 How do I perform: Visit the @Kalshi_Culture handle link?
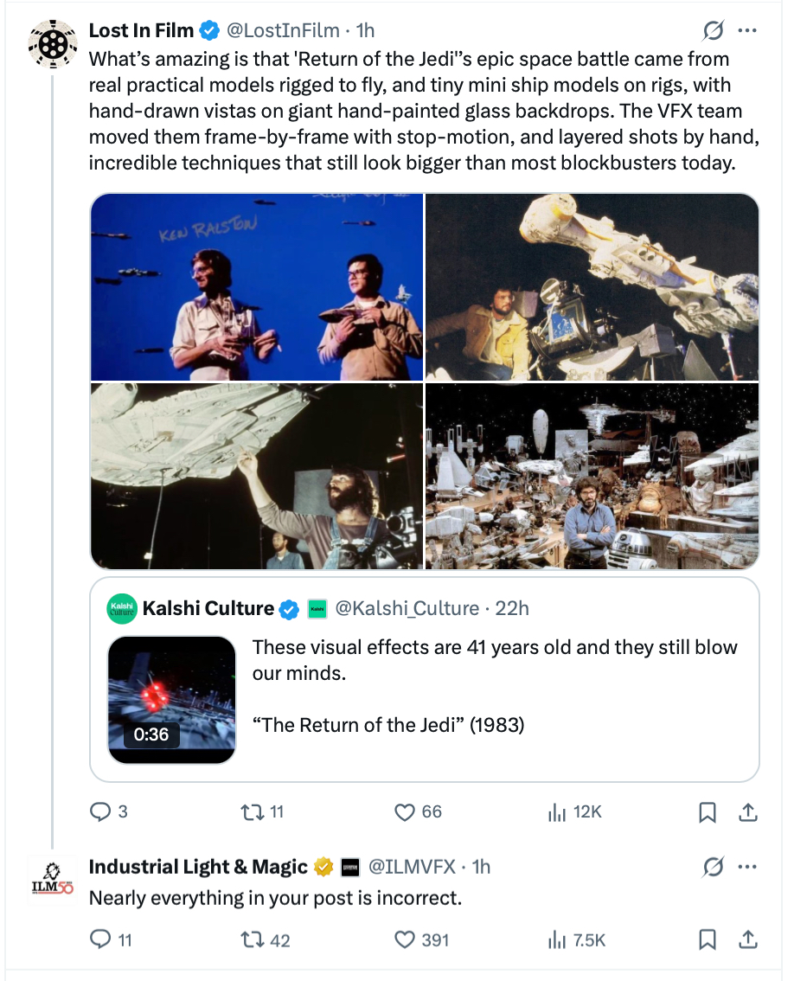(x=407, y=609)
